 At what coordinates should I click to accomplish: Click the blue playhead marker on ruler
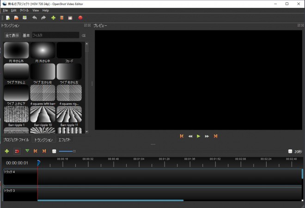point(38,163)
